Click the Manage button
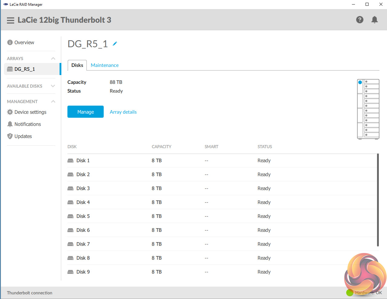The height and width of the screenshot is (299, 387). click(x=86, y=112)
